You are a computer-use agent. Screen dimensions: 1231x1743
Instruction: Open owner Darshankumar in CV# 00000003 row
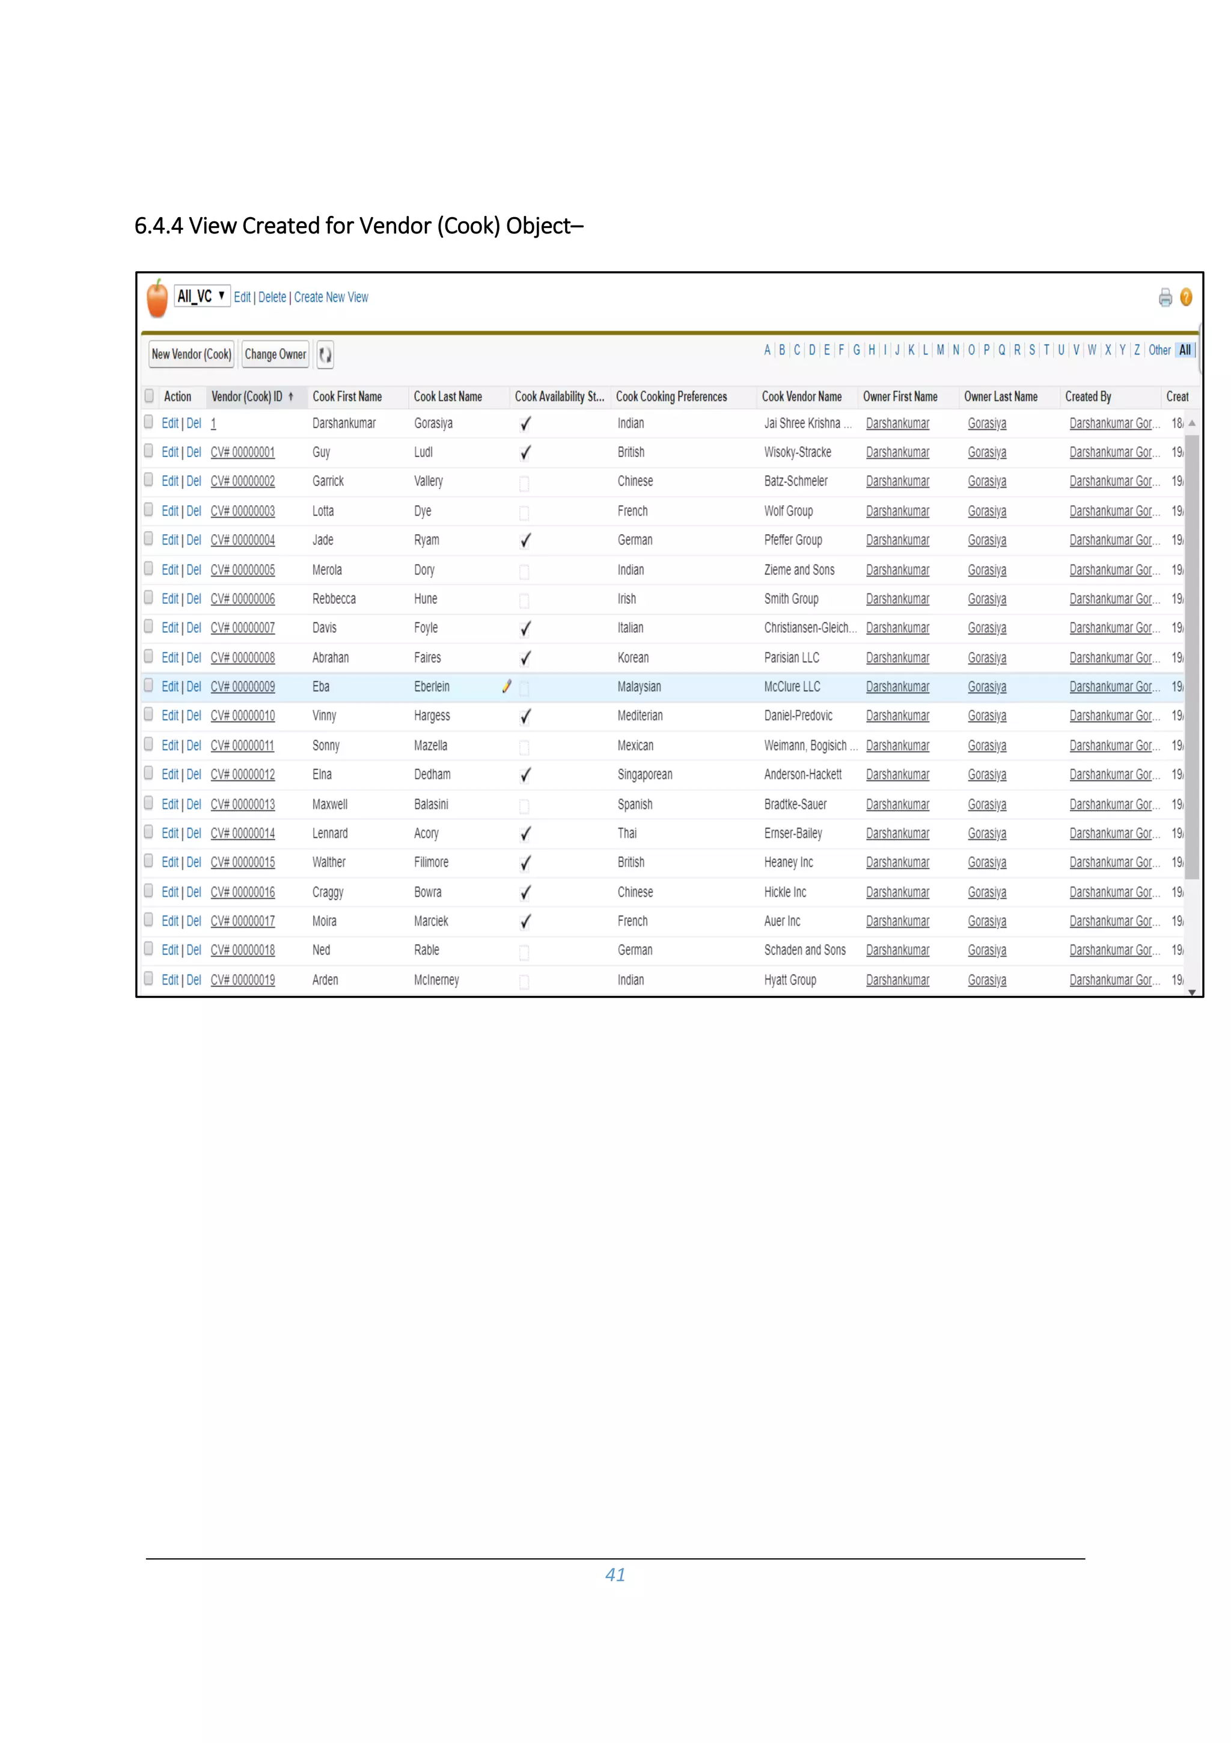pos(897,512)
